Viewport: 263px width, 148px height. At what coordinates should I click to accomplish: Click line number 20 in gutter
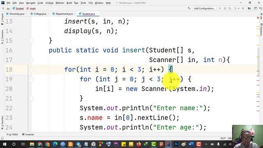9,89
